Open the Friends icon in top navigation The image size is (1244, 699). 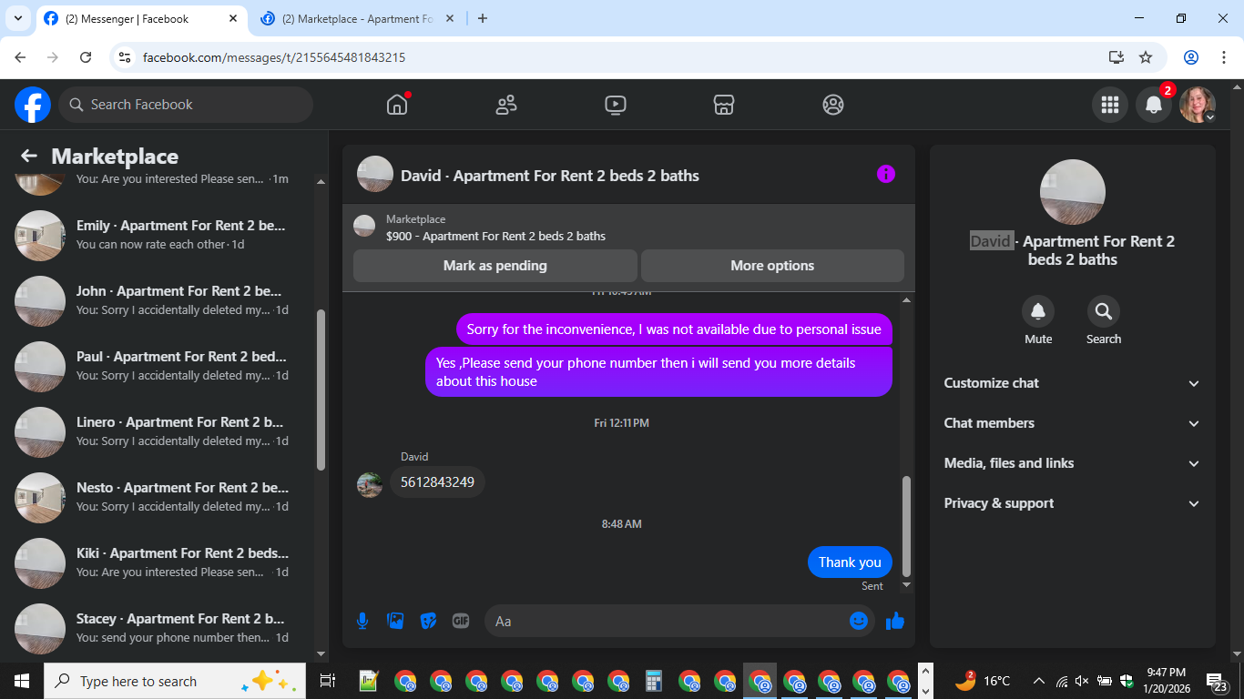pyautogui.click(x=506, y=105)
